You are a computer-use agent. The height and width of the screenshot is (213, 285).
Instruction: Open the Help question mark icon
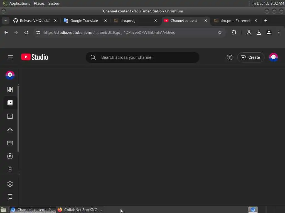point(229,57)
